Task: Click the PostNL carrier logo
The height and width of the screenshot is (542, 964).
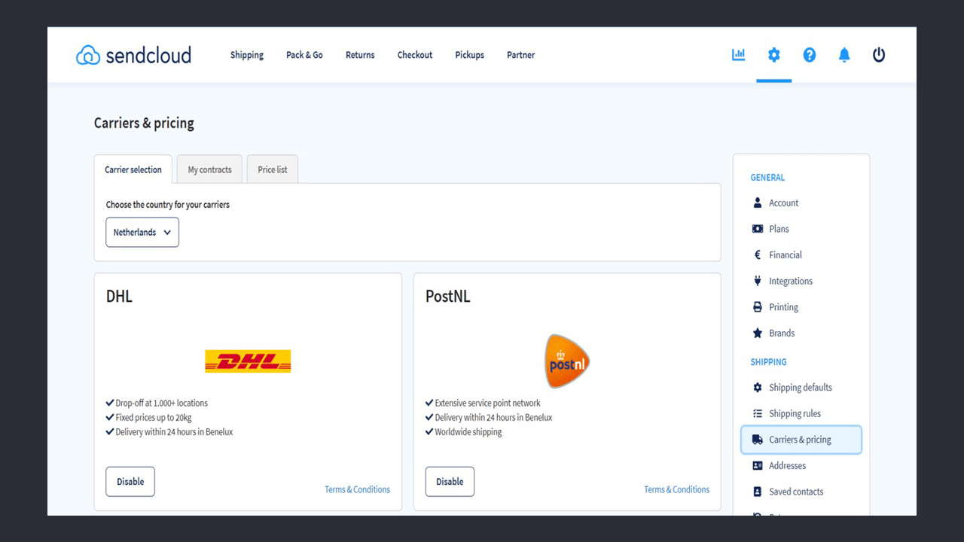Action: click(567, 361)
